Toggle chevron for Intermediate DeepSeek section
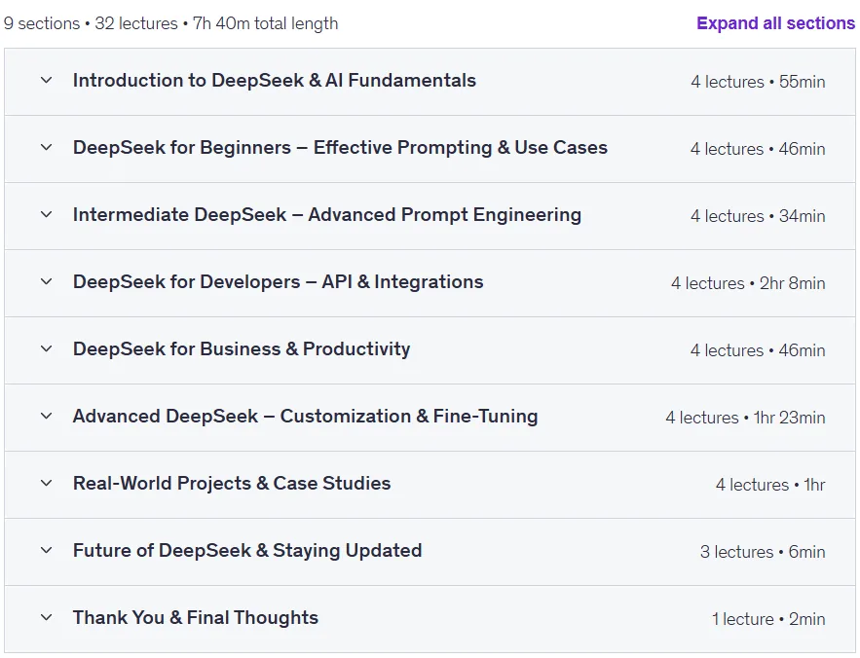This screenshot has width=860, height=658. pyautogui.click(x=47, y=214)
